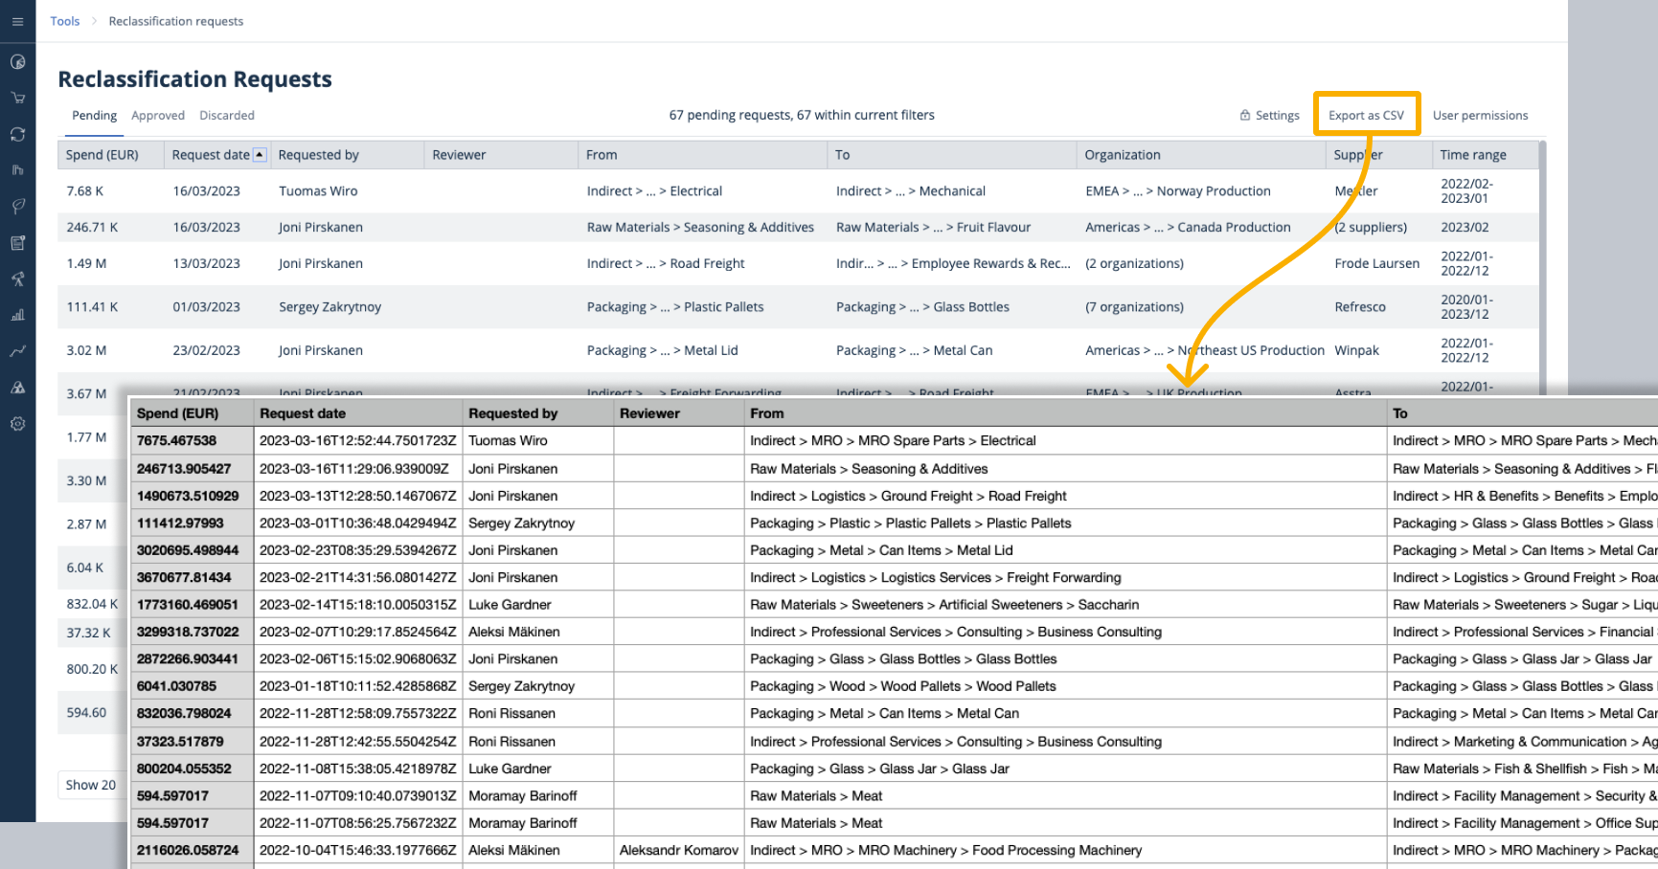The image size is (1658, 869).
Task: Click the refresh arrows sidebar icon
Action: (17, 135)
